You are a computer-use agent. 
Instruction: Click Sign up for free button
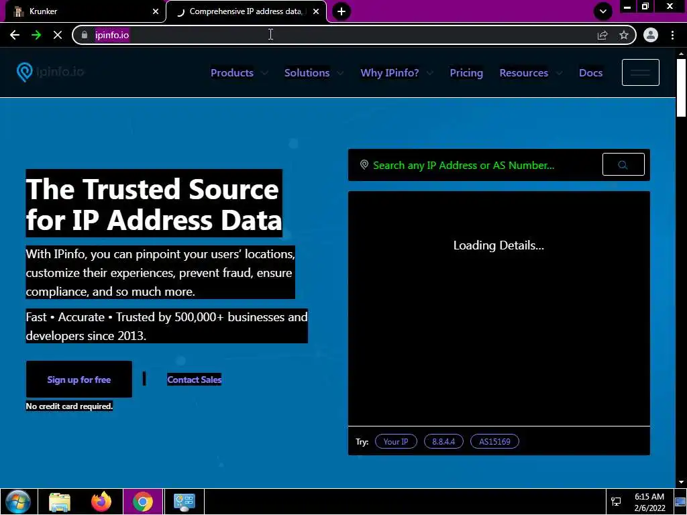click(x=79, y=380)
